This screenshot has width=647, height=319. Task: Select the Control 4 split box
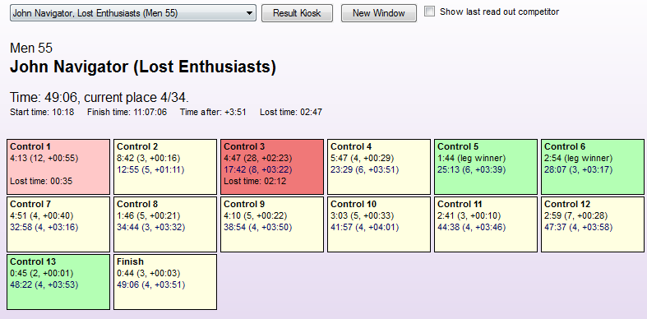click(379, 167)
